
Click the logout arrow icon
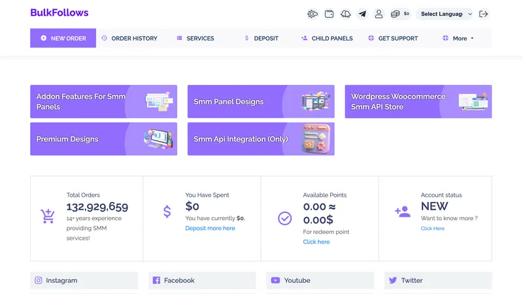(484, 14)
